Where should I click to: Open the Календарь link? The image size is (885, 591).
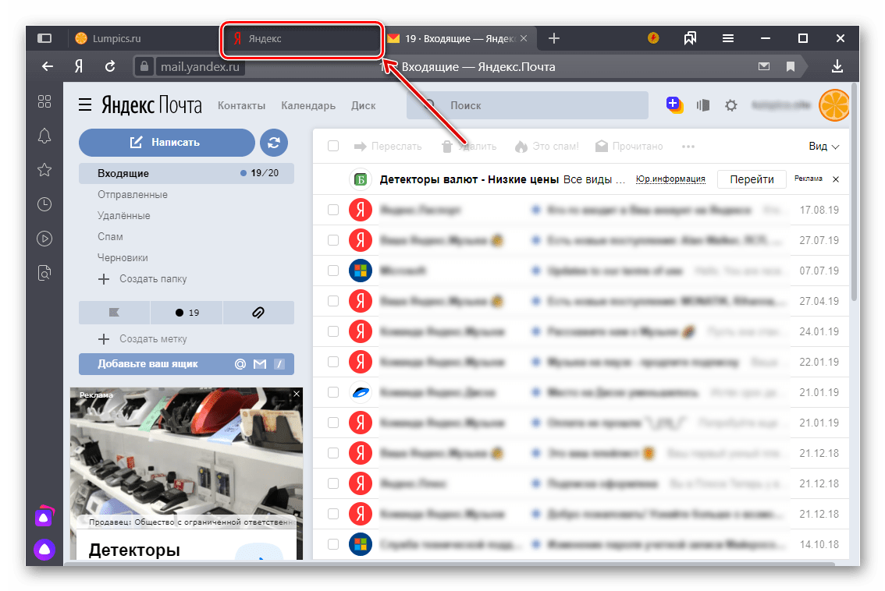pos(308,105)
